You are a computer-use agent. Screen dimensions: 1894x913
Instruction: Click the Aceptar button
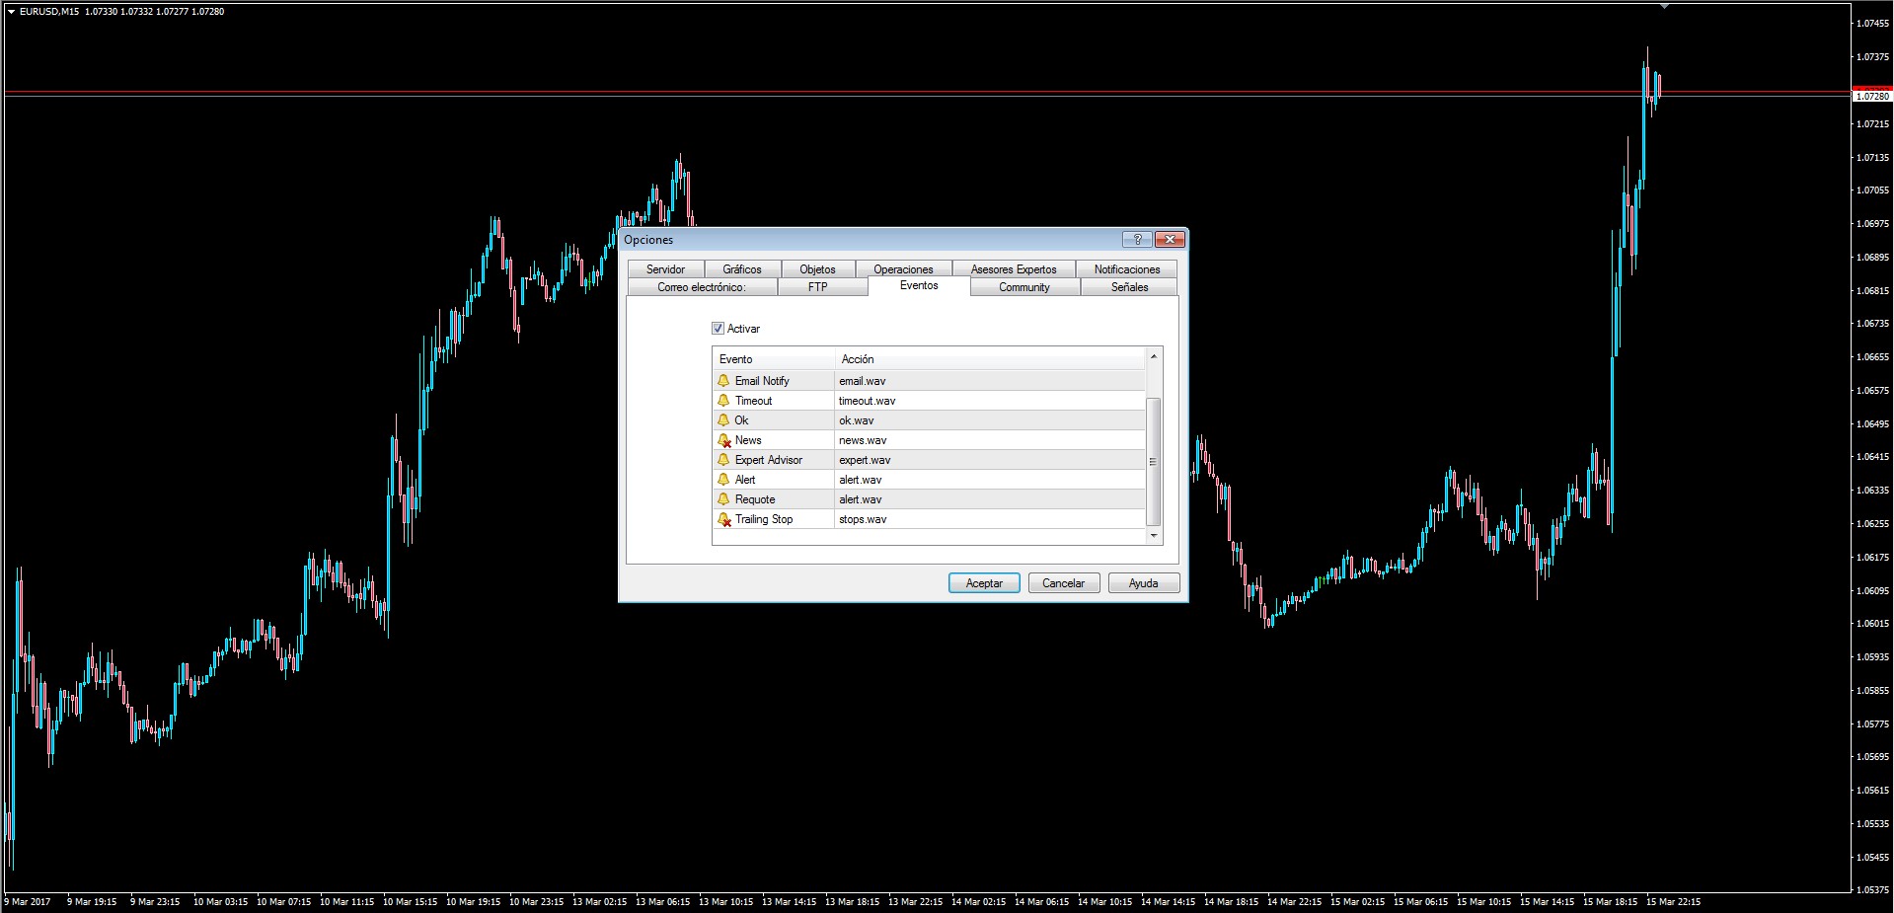[984, 583]
